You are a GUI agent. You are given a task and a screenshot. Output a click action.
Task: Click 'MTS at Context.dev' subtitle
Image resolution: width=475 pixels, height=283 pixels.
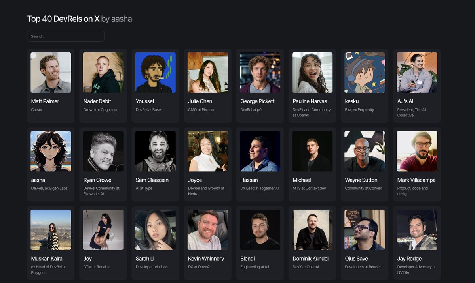(x=309, y=188)
